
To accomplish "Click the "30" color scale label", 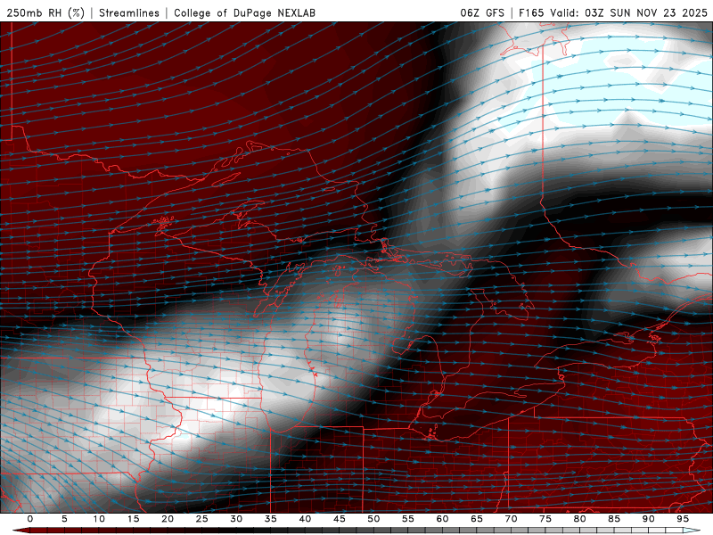I will click(x=236, y=519).
